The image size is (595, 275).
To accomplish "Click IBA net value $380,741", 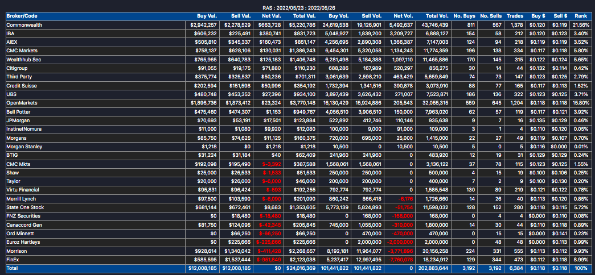I will (x=270, y=34).
